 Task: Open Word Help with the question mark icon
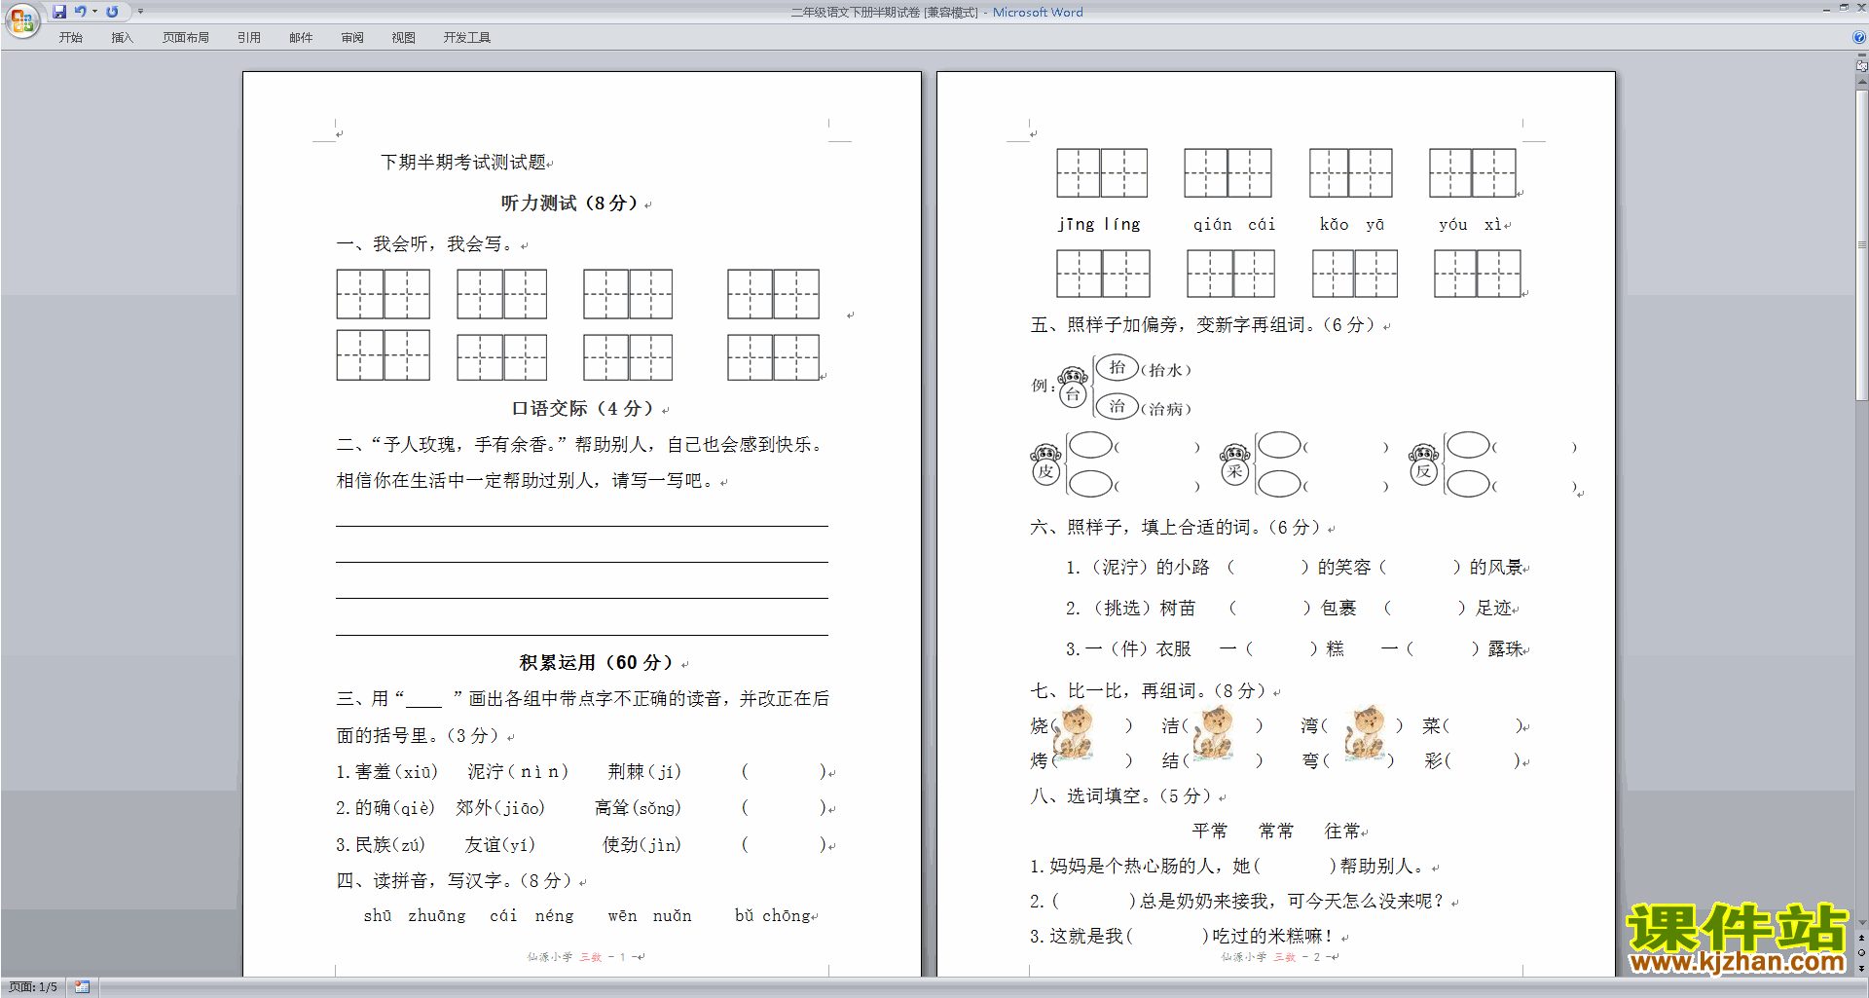click(x=1859, y=37)
